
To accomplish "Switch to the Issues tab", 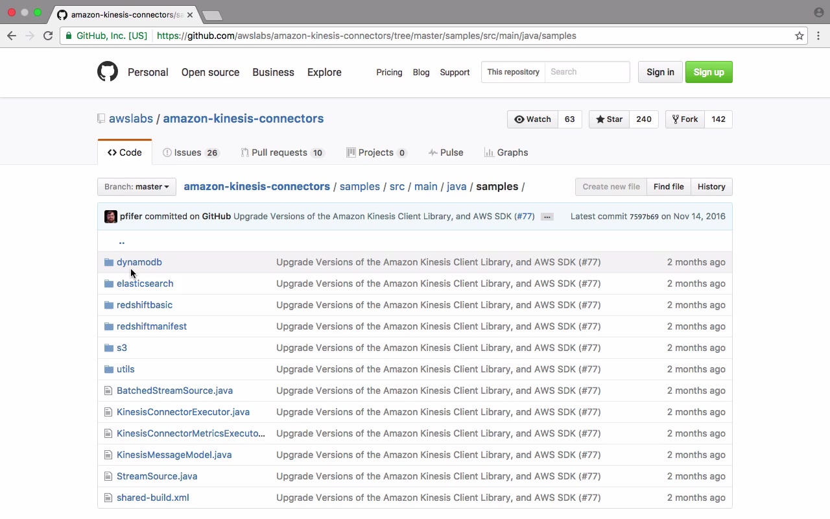I will 191,152.
